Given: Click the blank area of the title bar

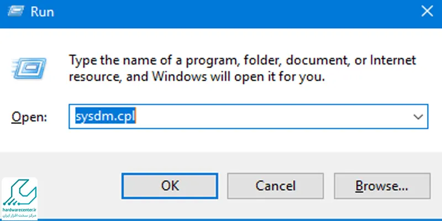Looking at the screenshot, I should coord(221,11).
